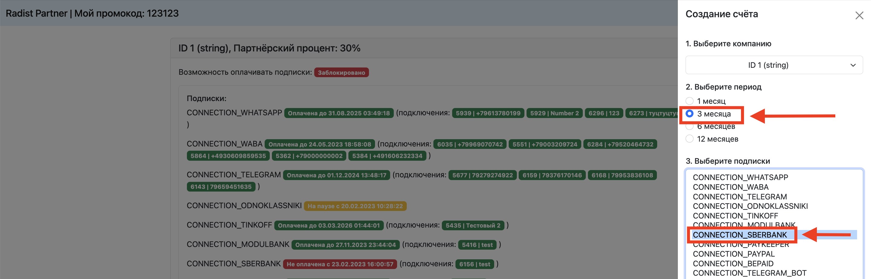871x279 pixels.
Task: Pick CONNECTION_TELEGRAM from the subscriptions list
Action: (x=739, y=196)
